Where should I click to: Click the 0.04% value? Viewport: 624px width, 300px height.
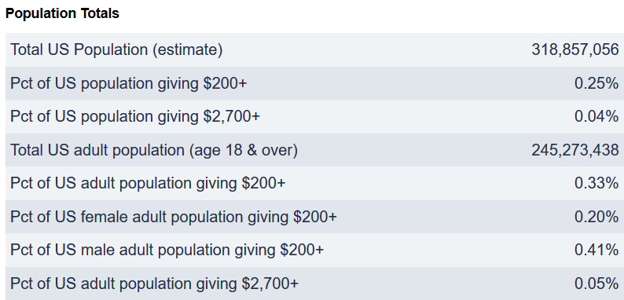coord(596,116)
